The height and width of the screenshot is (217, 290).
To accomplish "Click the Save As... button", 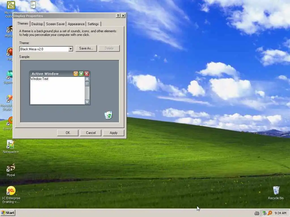I will point(86,48).
